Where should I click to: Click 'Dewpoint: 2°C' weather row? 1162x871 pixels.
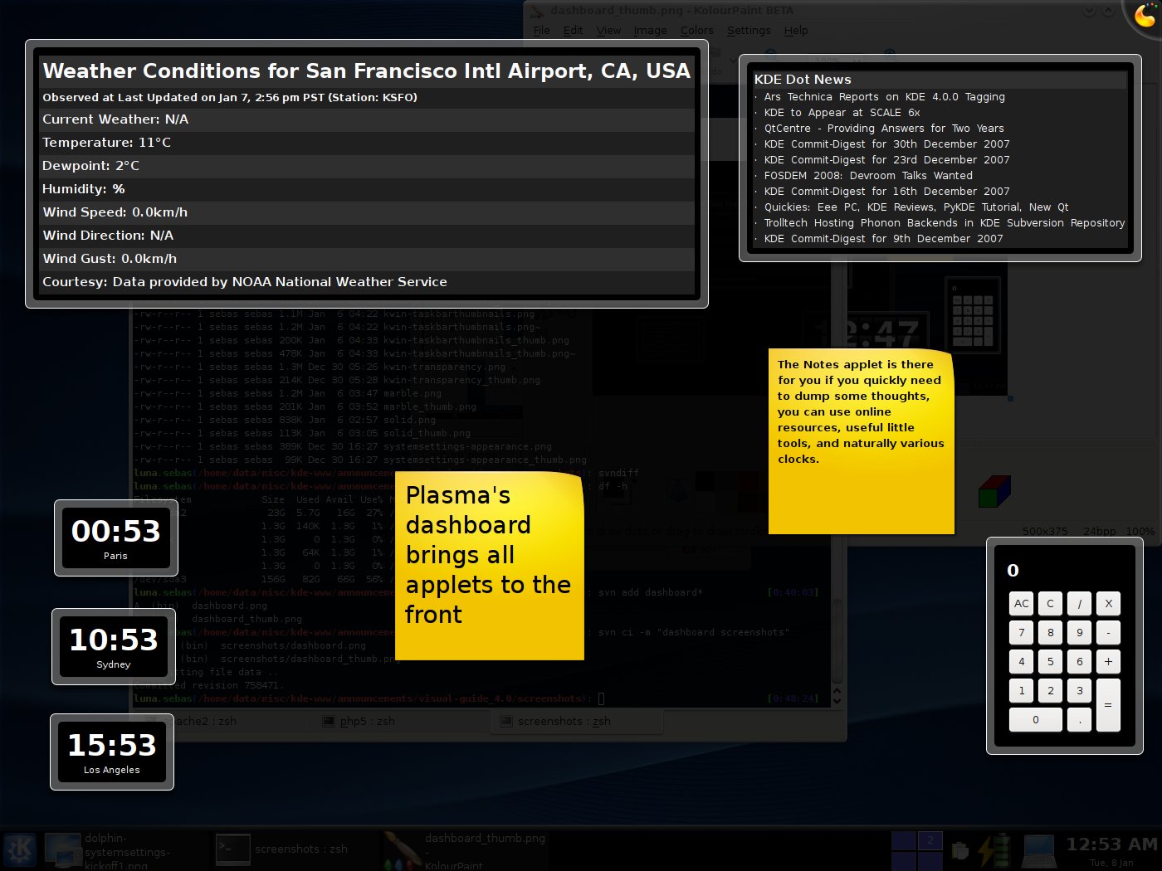pos(368,166)
